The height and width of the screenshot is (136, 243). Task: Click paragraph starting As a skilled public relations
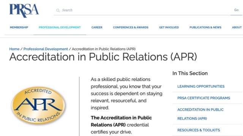pyautogui.click(x=126, y=93)
